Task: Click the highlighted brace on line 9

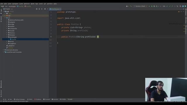Action: pyautogui.click(x=98, y=37)
